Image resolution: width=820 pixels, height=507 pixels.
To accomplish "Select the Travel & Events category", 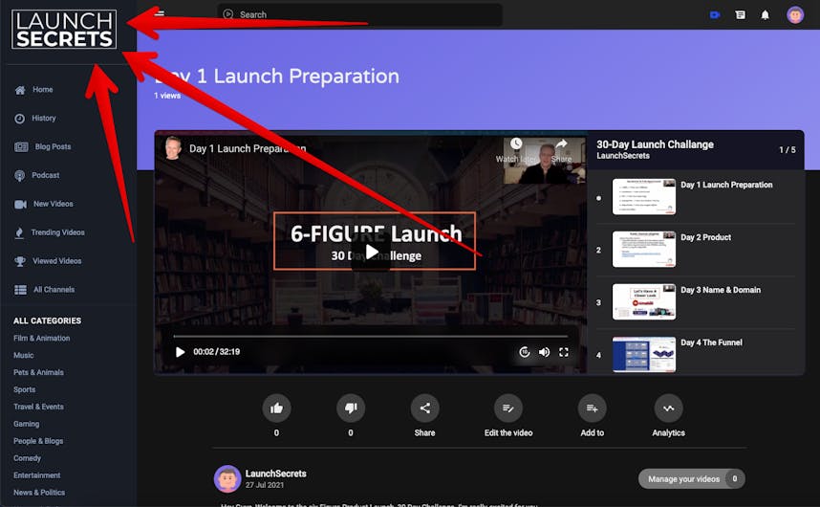I will [38, 407].
